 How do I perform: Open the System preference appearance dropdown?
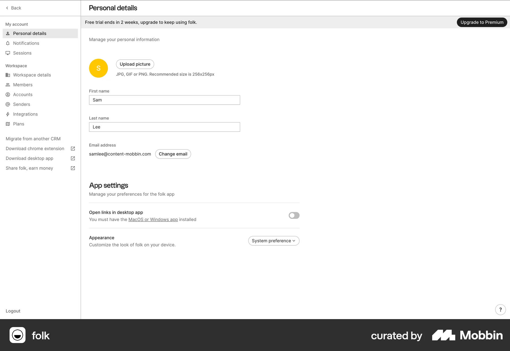274,241
